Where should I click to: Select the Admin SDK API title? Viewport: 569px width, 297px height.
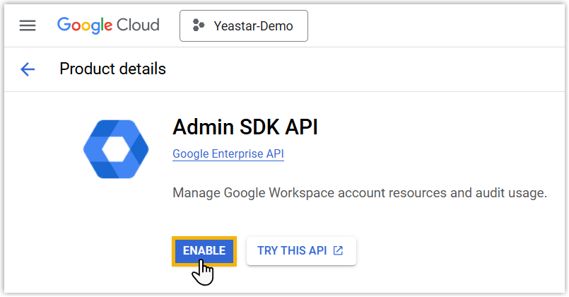click(x=245, y=127)
